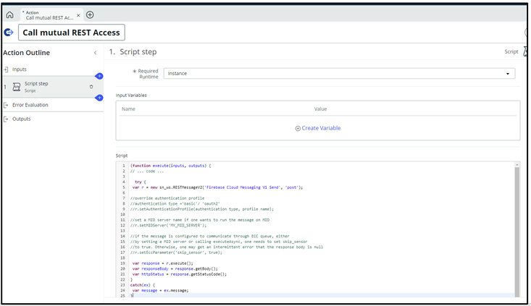Click the '1. Script step' heading
The width and height of the screenshot is (531, 306).
click(133, 52)
